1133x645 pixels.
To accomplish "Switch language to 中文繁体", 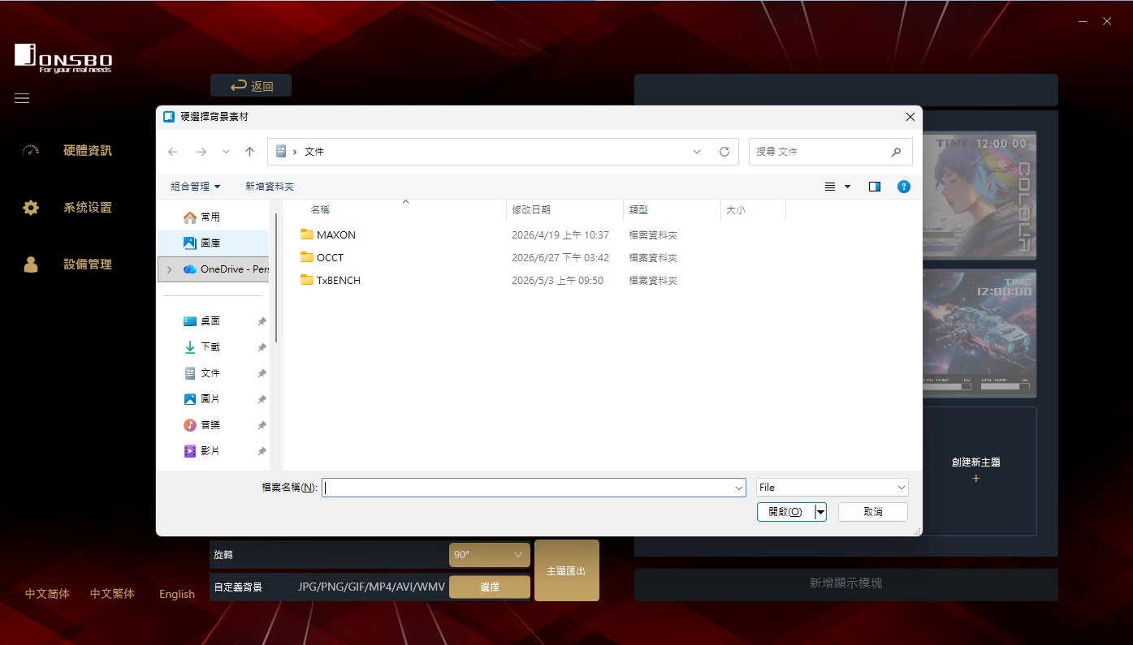I will [x=112, y=594].
